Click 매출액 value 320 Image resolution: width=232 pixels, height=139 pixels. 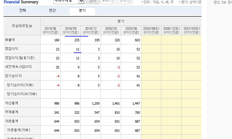117,40
